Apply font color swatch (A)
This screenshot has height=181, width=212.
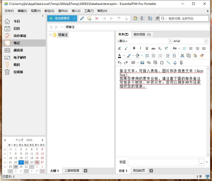119,56
